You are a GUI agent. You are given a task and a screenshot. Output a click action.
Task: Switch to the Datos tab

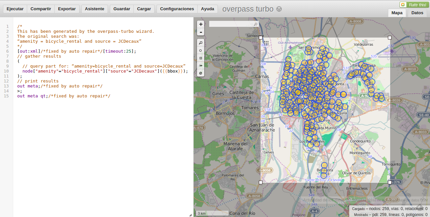pyautogui.click(x=417, y=13)
